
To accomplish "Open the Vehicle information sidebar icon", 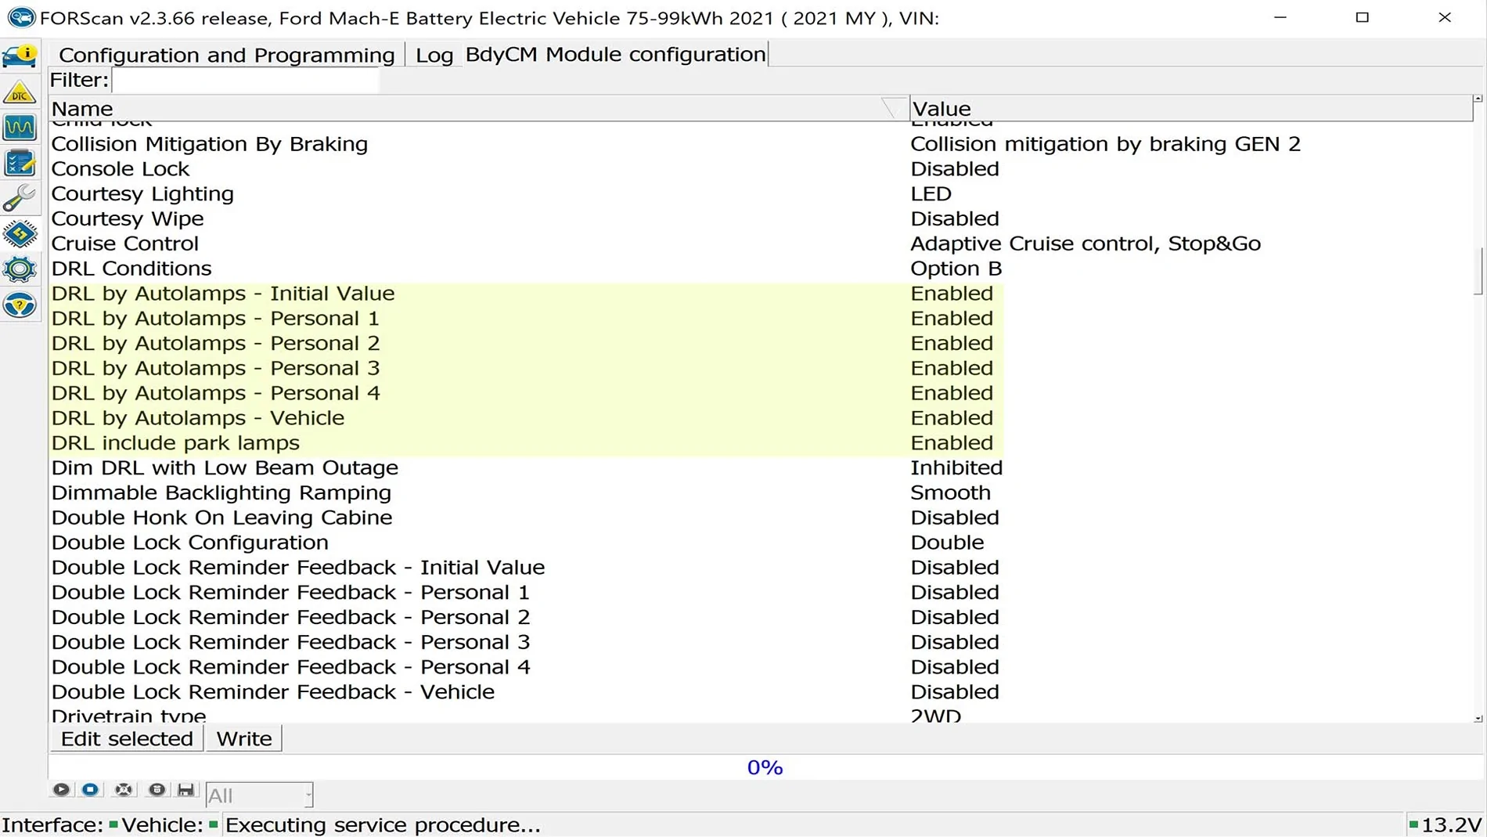I will click(20, 56).
